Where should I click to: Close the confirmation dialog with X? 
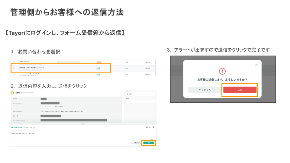pos(256,65)
